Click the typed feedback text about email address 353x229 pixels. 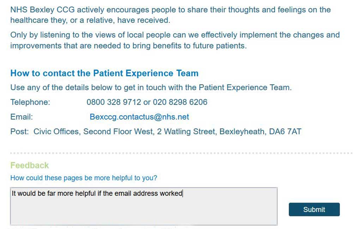click(x=97, y=193)
